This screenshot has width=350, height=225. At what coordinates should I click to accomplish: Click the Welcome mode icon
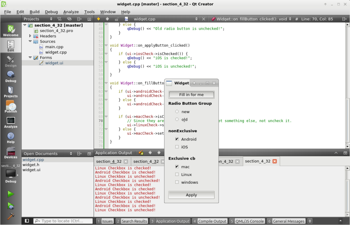pos(11,31)
